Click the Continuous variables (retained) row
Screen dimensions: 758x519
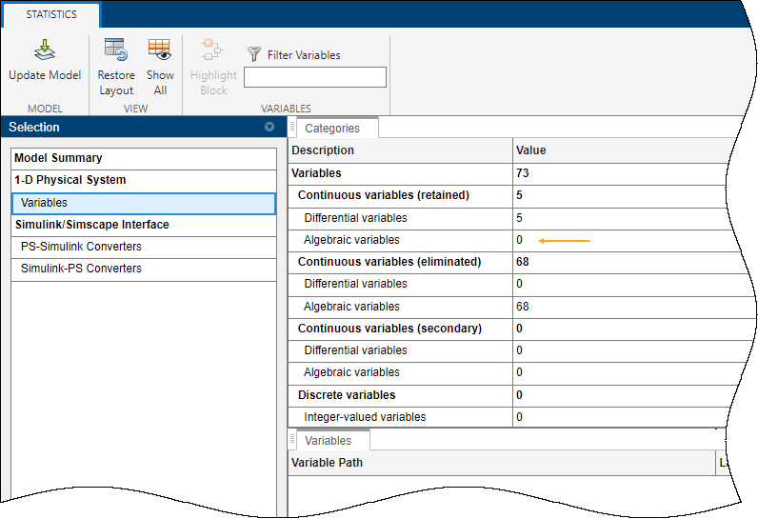point(384,195)
